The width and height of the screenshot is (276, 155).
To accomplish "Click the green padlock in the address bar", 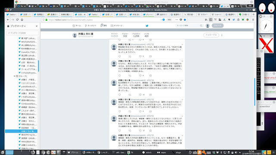I will 47,20.
